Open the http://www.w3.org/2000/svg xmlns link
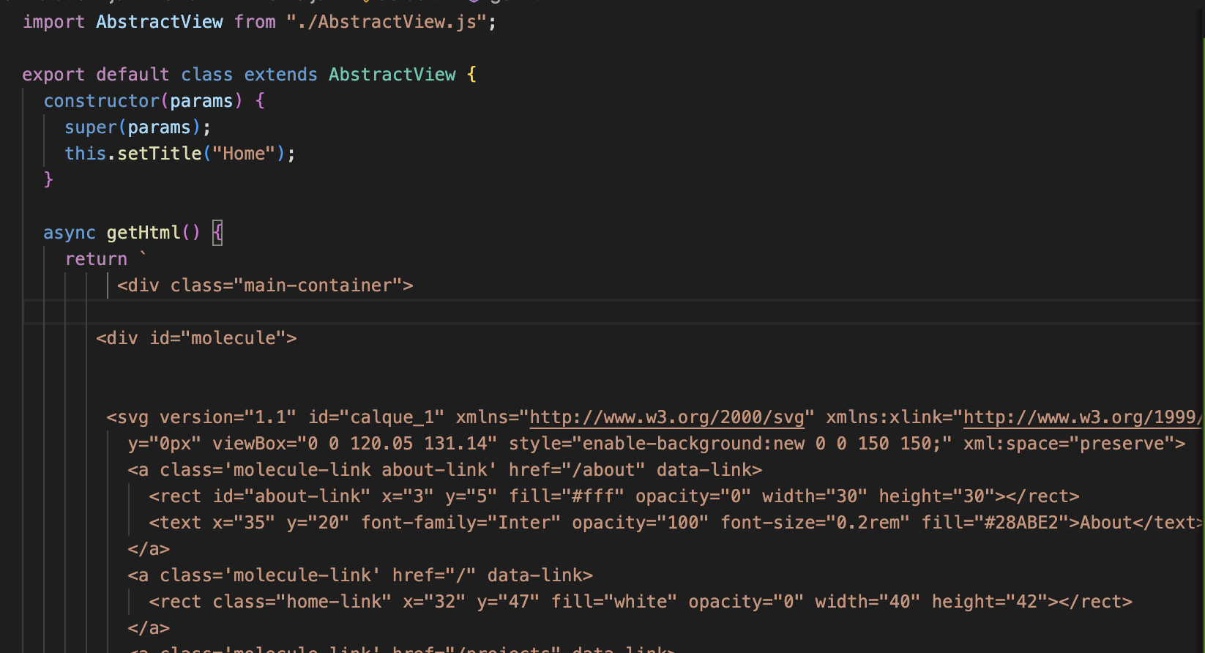 point(667,417)
